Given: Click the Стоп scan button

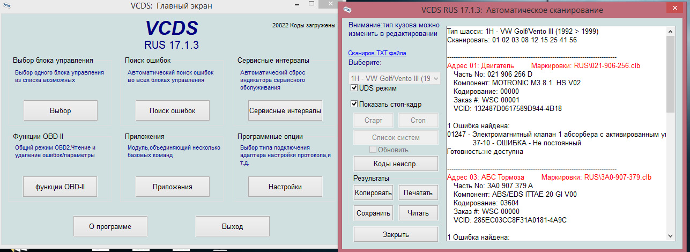Looking at the screenshot, I should (x=418, y=120).
